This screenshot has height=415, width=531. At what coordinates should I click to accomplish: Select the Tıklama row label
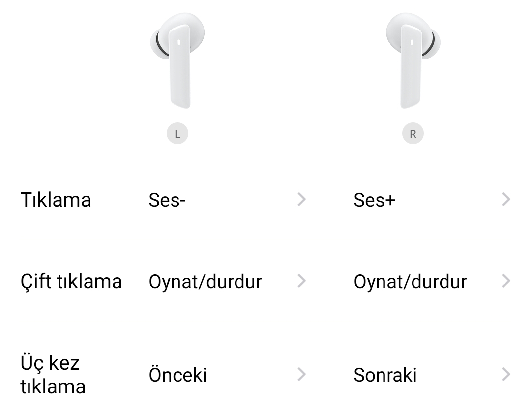click(56, 200)
